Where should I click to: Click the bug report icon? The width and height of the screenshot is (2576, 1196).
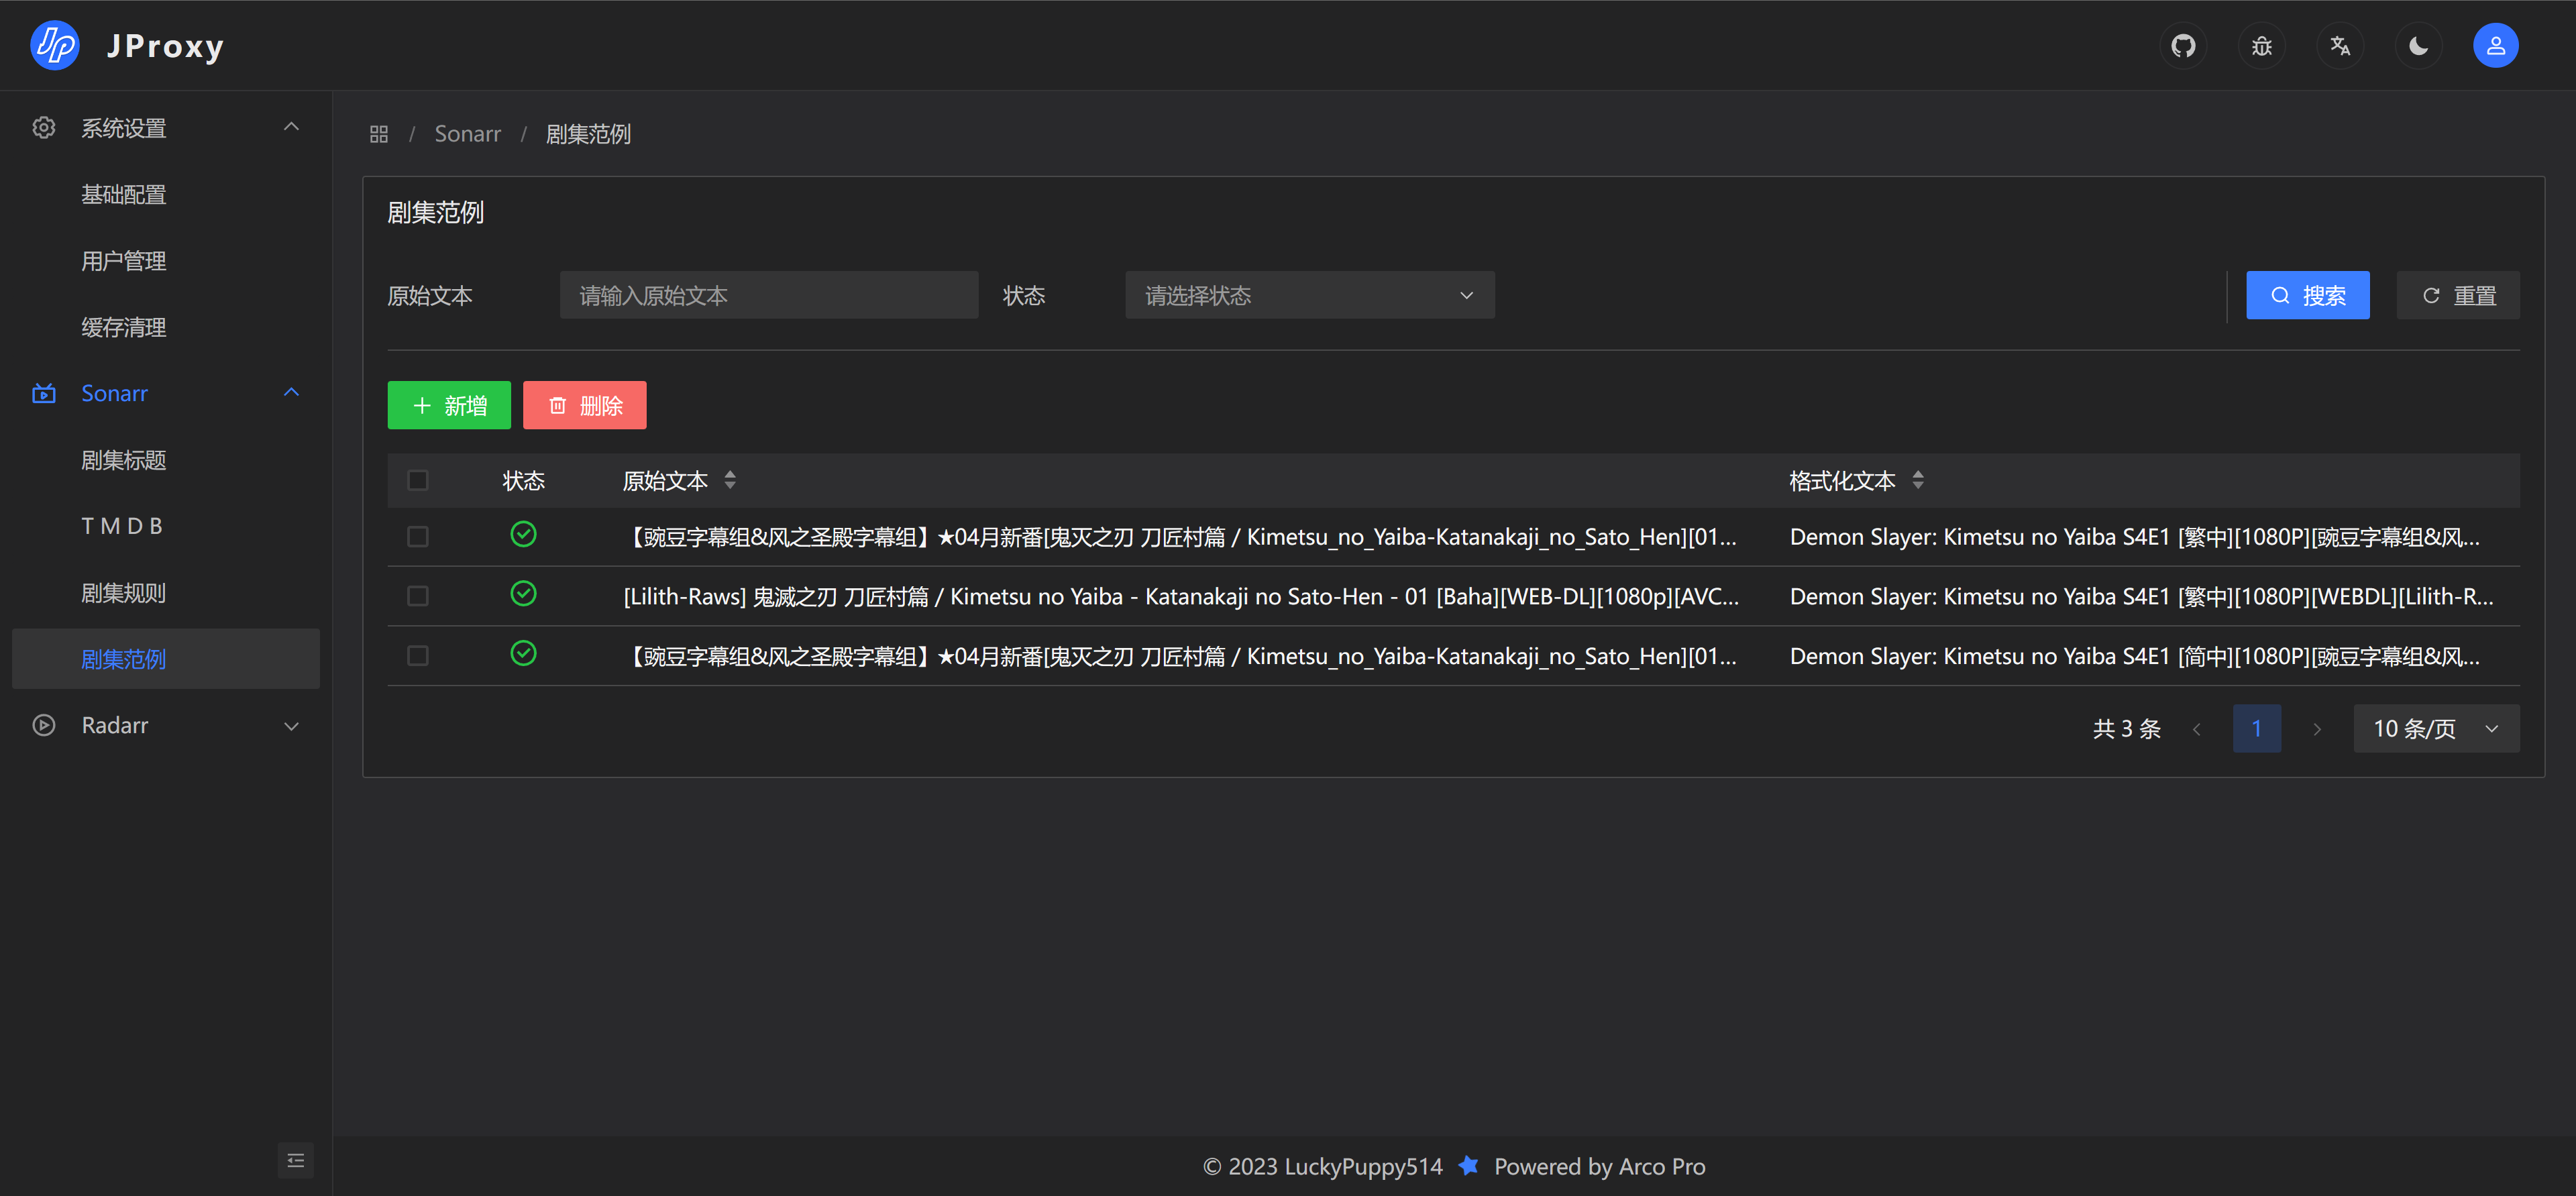(2262, 45)
